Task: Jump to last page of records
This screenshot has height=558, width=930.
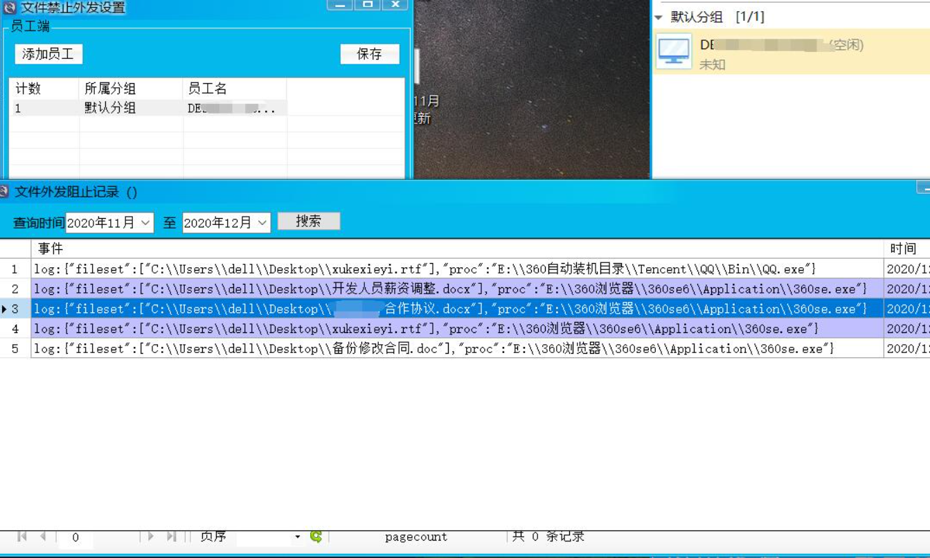Action: [x=171, y=537]
